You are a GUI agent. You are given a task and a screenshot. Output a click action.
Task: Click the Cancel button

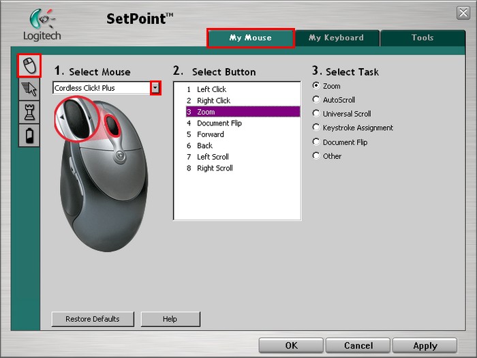[x=358, y=346]
